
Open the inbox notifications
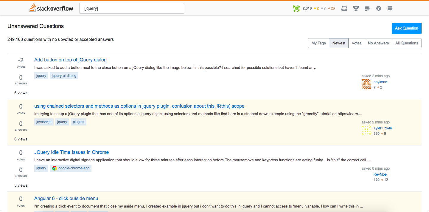tap(344, 8)
